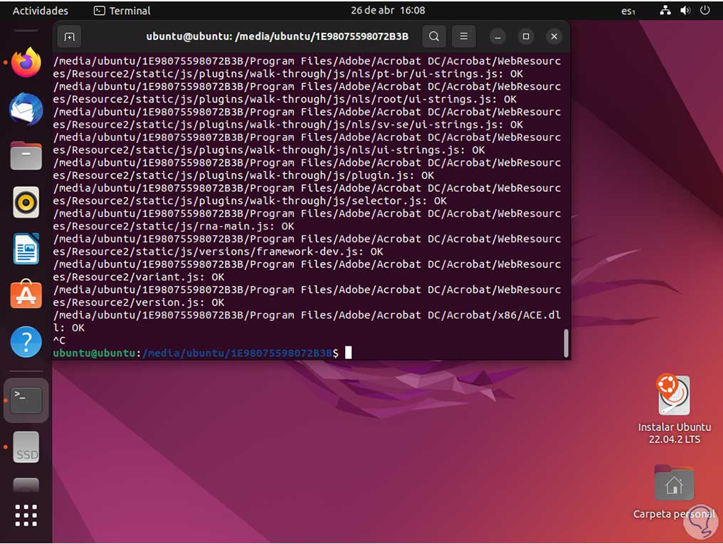Minimize the terminal window

pos(497,36)
